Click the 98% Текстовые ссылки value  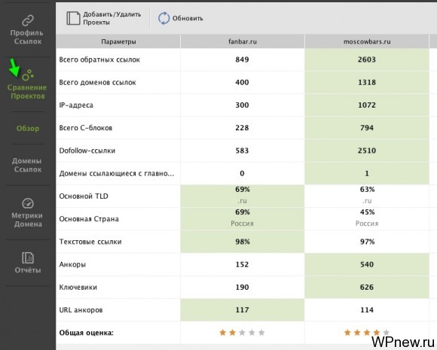(x=243, y=242)
